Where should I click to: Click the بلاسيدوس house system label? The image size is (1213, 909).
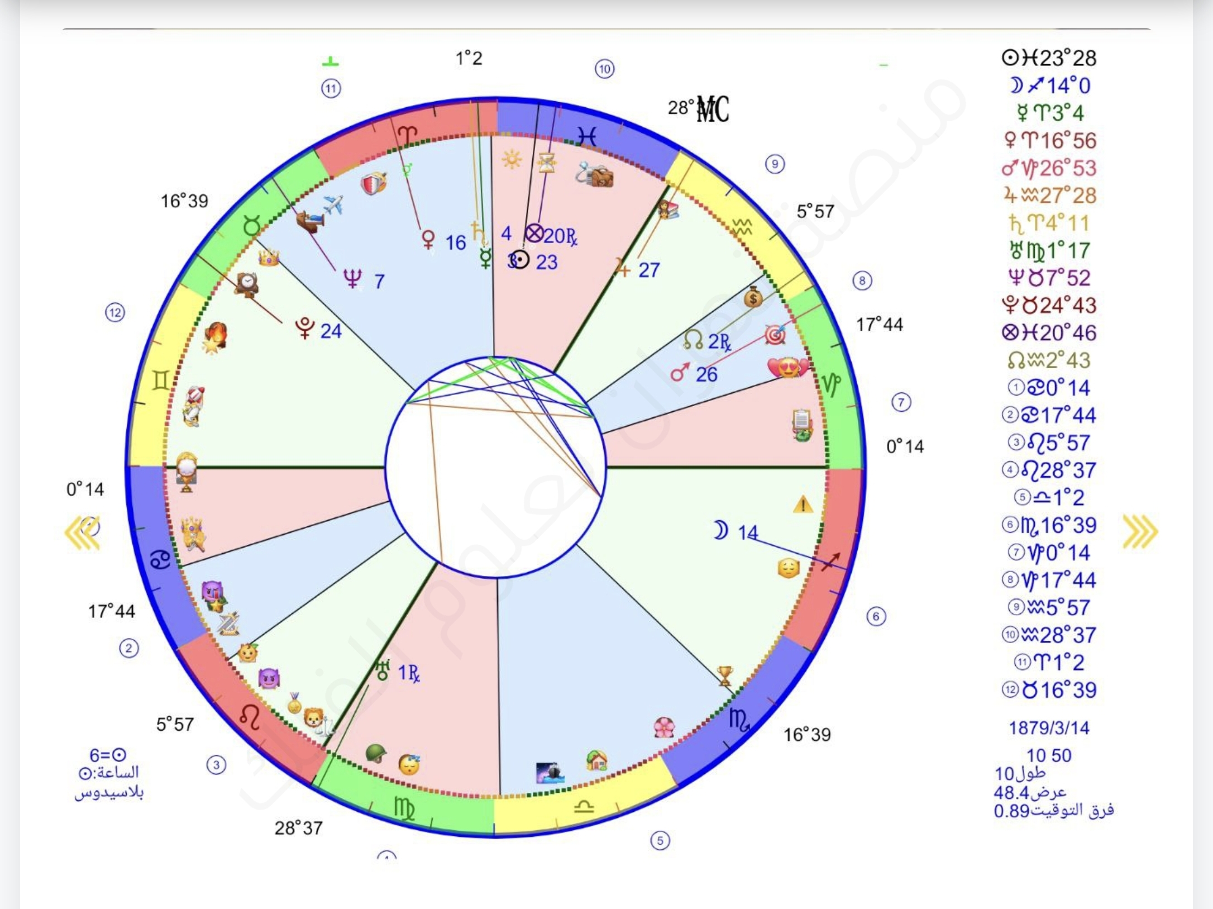click(x=109, y=792)
